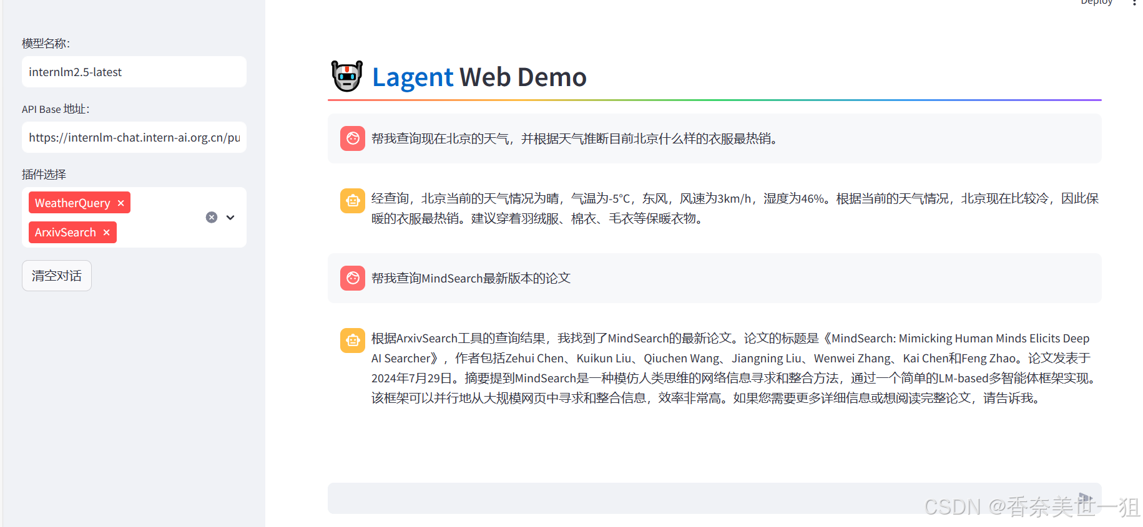Image resolution: width=1143 pixels, height=527 pixels.
Task: Click the reply text about MindSearch paper authors
Action: tap(735, 368)
